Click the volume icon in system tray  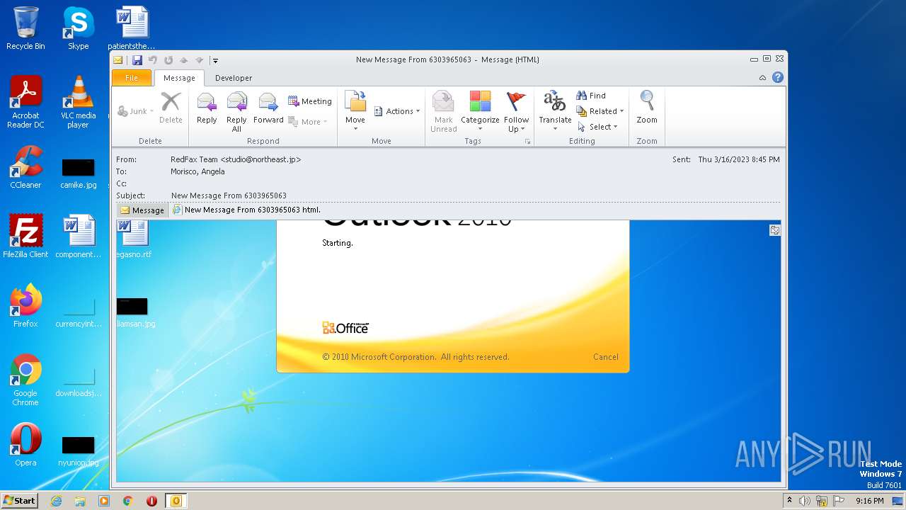point(805,501)
